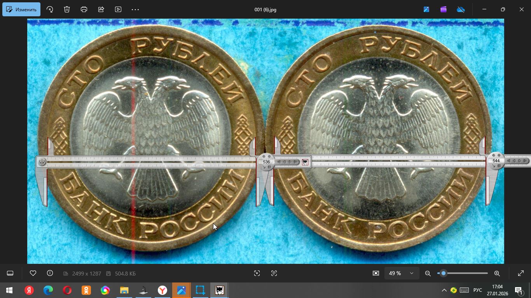
Task: Enter full screen with the expand arrows icon
Action: 521,273
